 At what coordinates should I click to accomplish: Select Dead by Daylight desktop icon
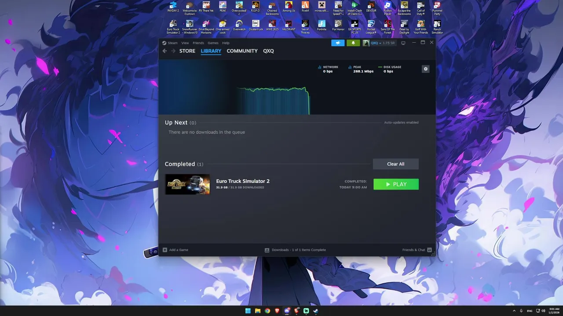click(404, 27)
